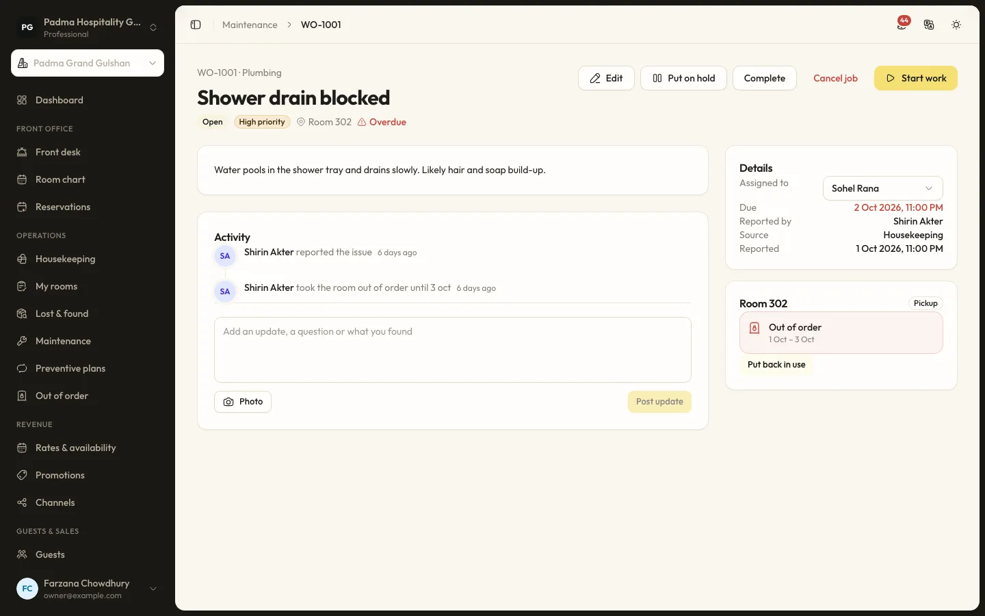Click the red Overdue status
The width and height of the screenshot is (985, 616).
pos(382,122)
